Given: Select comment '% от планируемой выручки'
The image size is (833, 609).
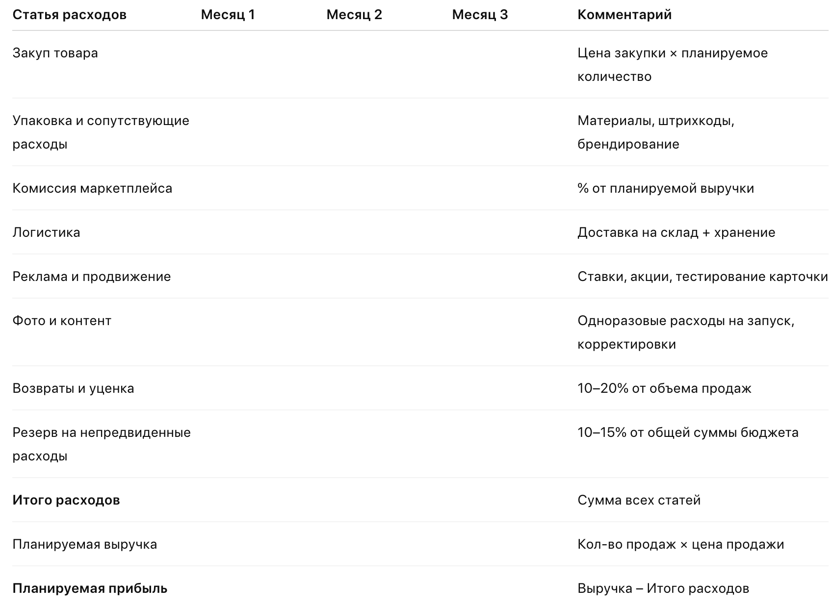Looking at the screenshot, I should tap(666, 188).
